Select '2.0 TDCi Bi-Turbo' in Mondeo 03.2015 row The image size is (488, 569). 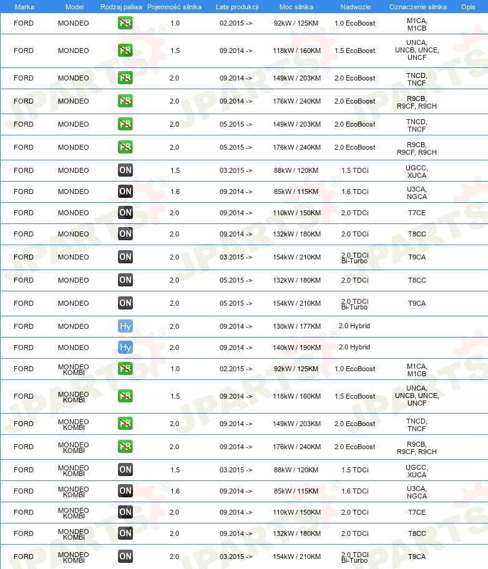(354, 258)
